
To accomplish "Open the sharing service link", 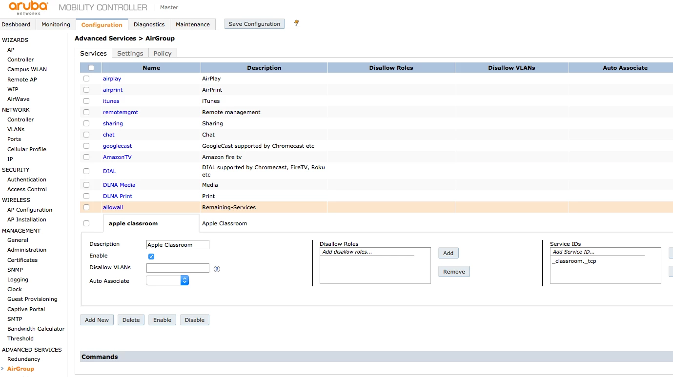I will tap(113, 123).
